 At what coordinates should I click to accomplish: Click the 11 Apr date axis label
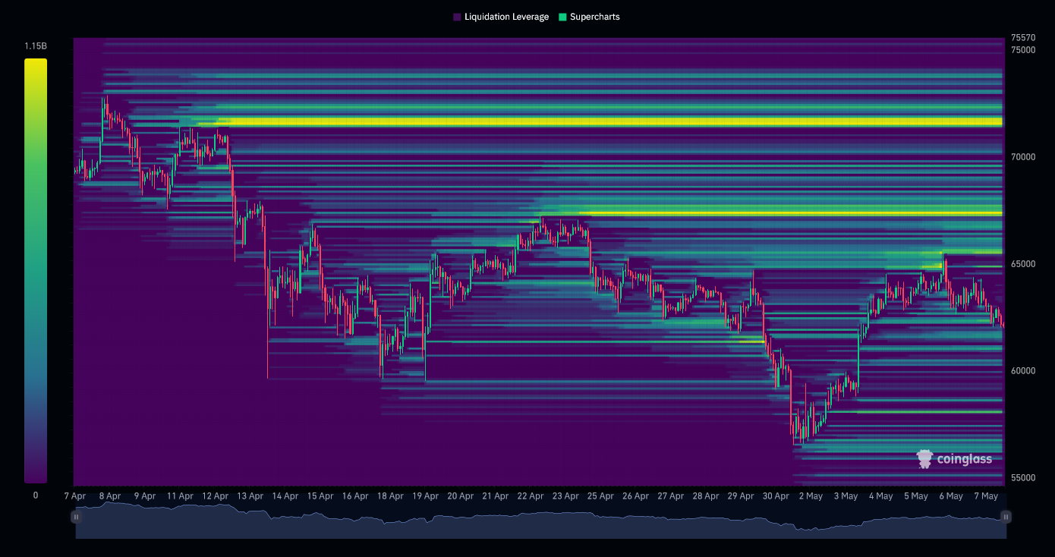point(180,496)
